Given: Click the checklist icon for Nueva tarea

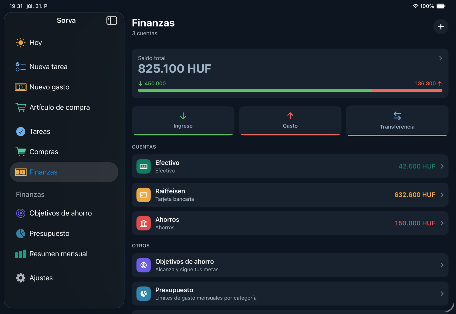Looking at the screenshot, I should pyautogui.click(x=21, y=67).
